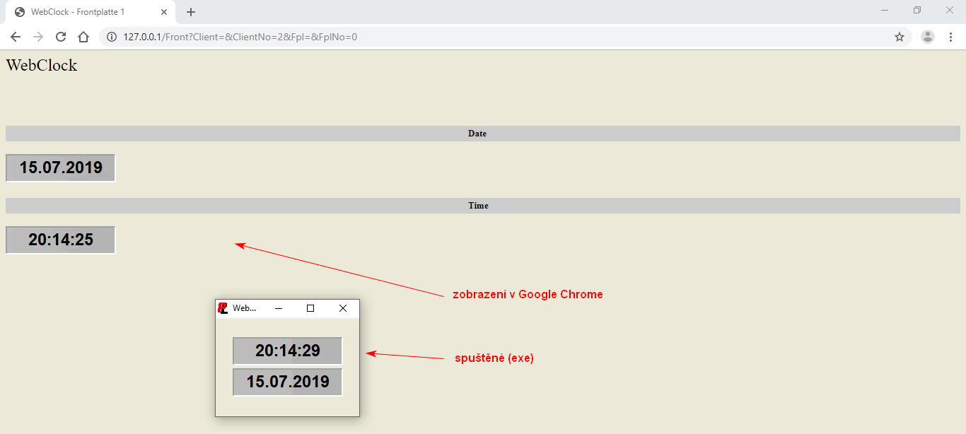This screenshot has width=966, height=434.
Task: View site information icon in address bar
Action: [x=112, y=37]
